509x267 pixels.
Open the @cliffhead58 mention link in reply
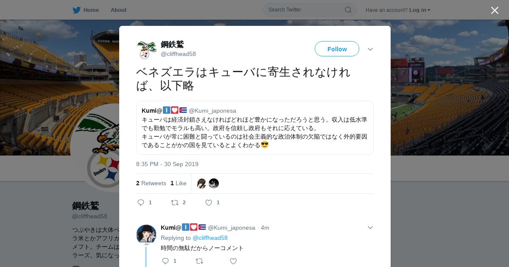click(210, 238)
